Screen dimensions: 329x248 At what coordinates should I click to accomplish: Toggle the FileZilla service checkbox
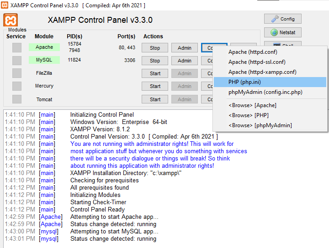coord(17,73)
